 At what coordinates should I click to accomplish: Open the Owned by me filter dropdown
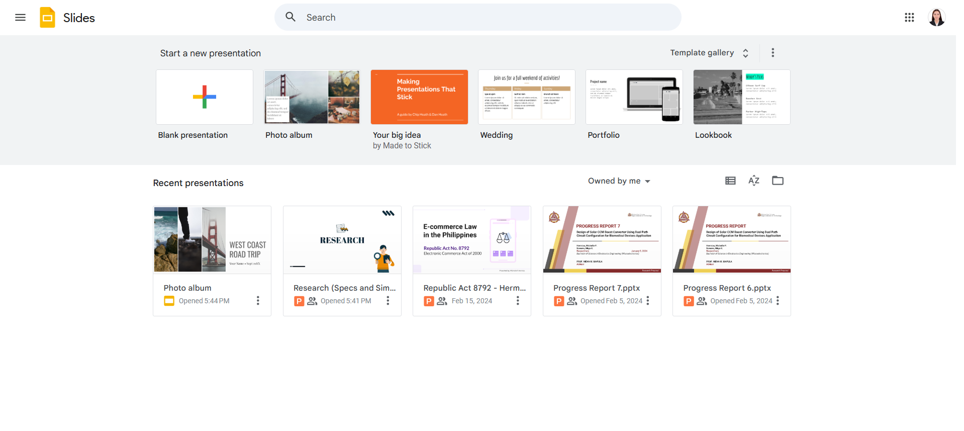click(619, 181)
